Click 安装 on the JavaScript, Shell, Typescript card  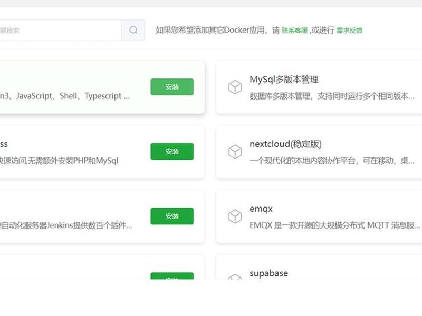[x=172, y=87]
